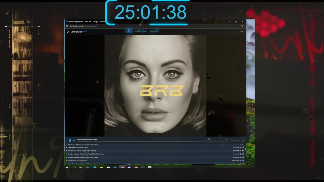Seek within the song progress bar
The width and height of the screenshot is (324, 182).
click(x=153, y=142)
